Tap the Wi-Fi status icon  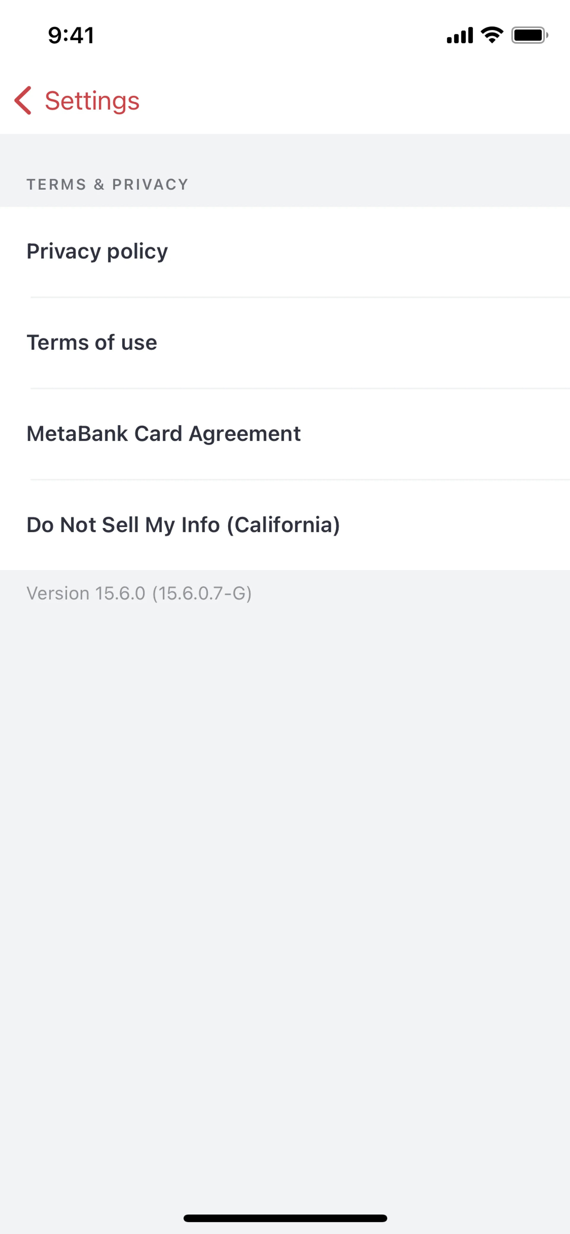click(492, 35)
